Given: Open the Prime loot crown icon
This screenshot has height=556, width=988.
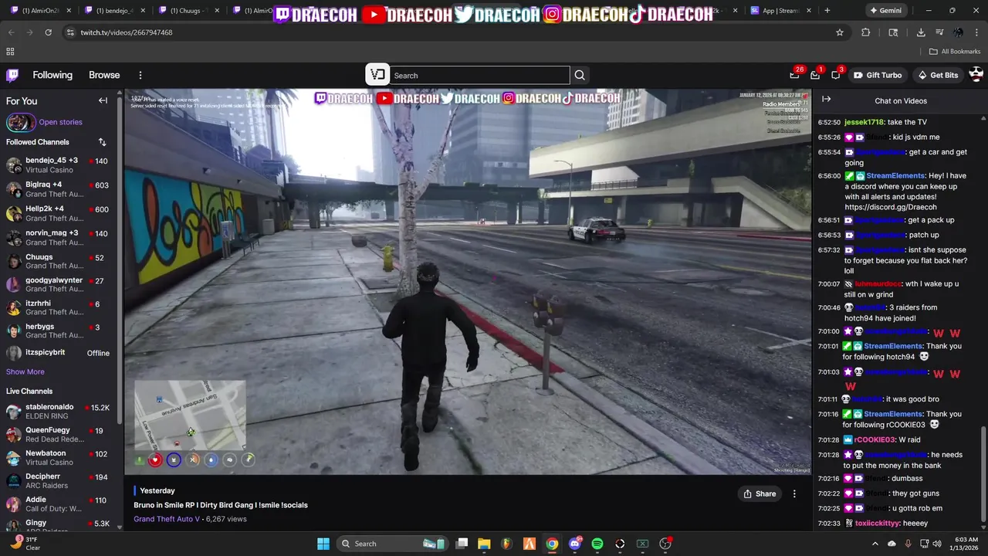Looking at the screenshot, I should point(794,75).
